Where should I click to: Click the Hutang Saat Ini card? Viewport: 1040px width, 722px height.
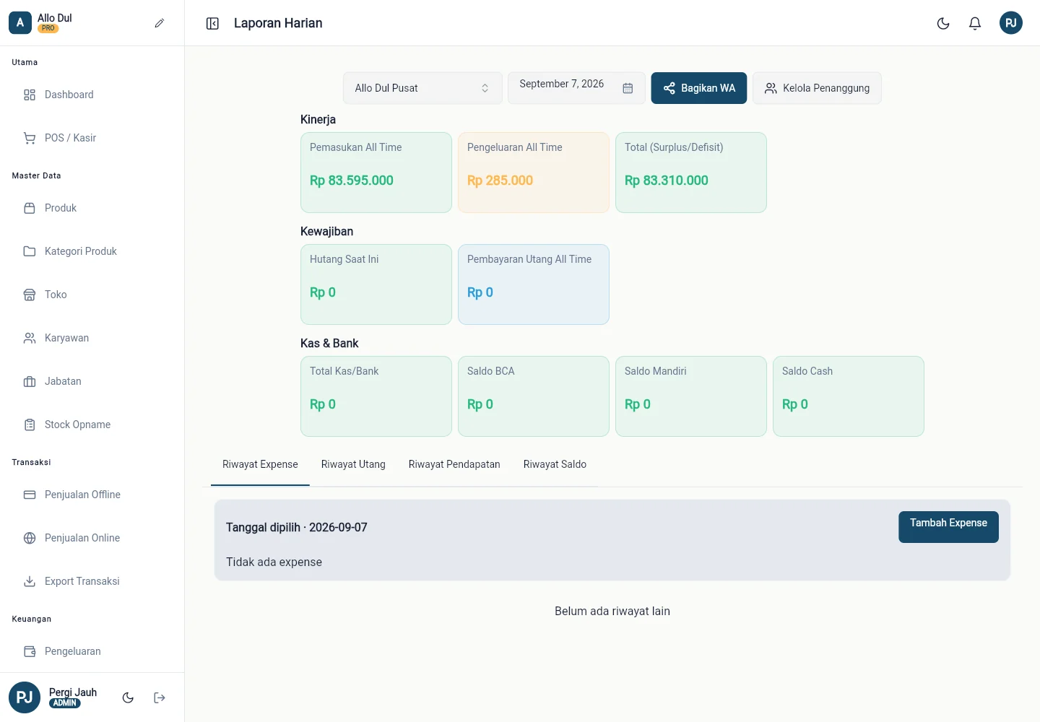point(376,284)
